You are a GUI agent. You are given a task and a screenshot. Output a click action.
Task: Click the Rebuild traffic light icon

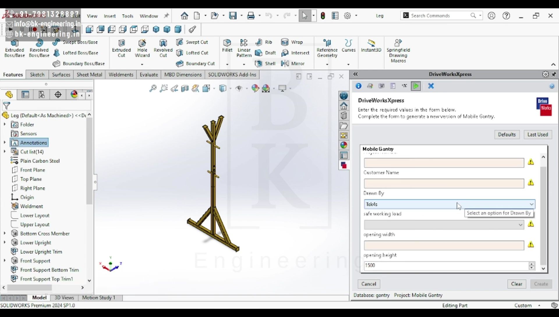coord(323,16)
